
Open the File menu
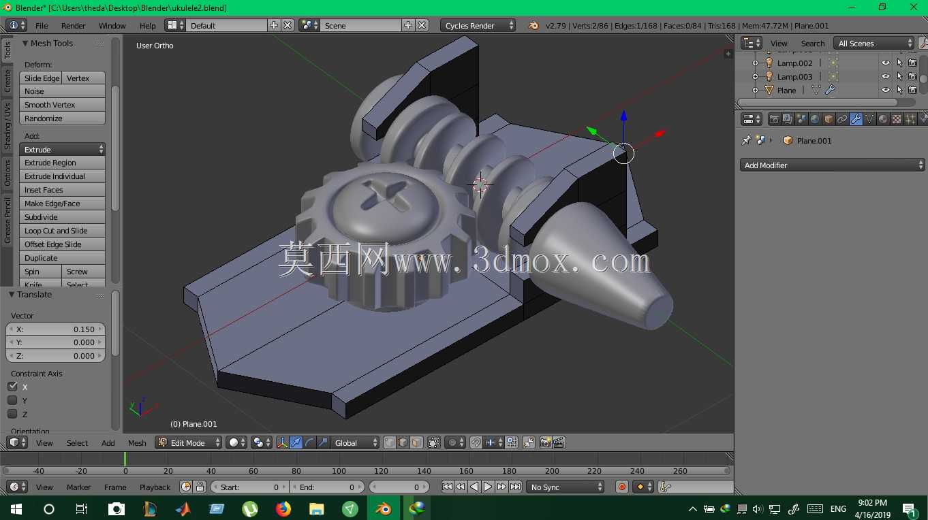coord(42,25)
